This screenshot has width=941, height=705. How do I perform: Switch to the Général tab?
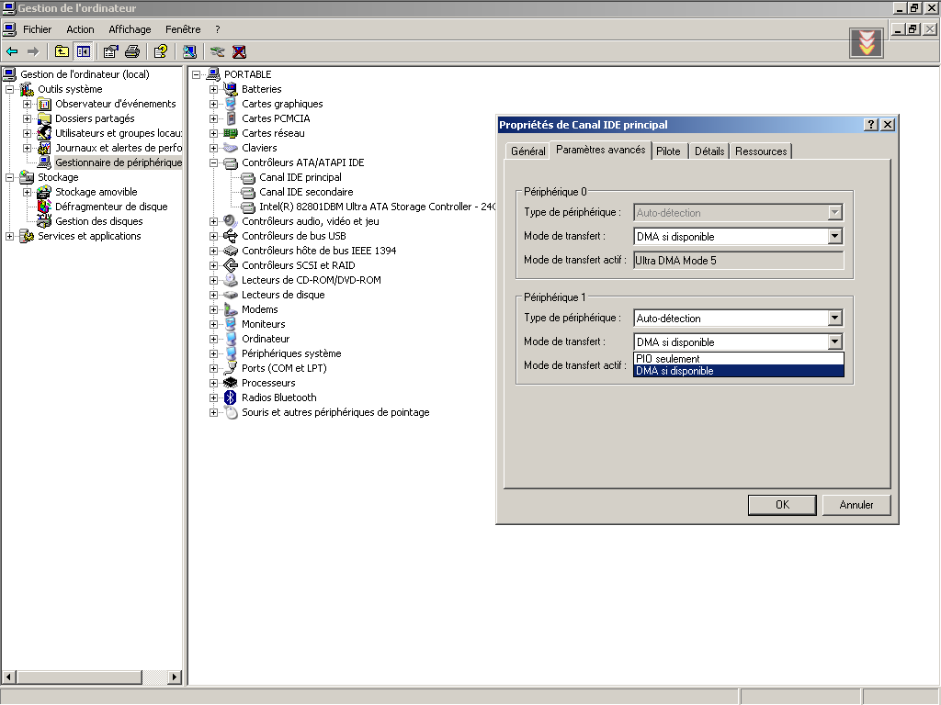(528, 151)
